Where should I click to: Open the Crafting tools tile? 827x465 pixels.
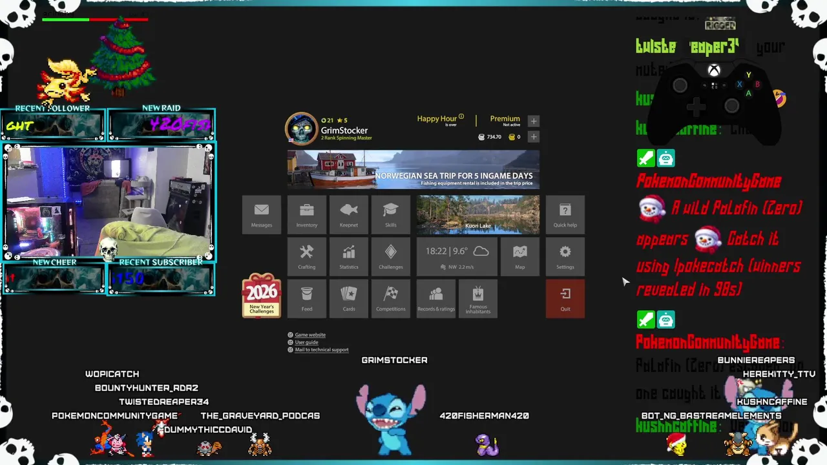307,257
